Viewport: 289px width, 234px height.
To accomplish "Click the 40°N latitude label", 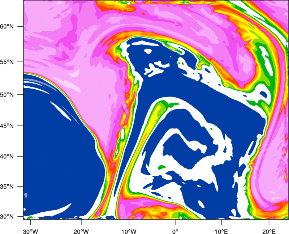I will click(x=7, y=157).
